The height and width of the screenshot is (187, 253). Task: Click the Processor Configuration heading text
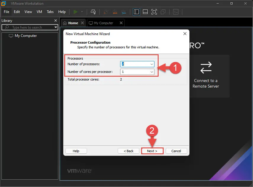pyautogui.click(x=90, y=42)
